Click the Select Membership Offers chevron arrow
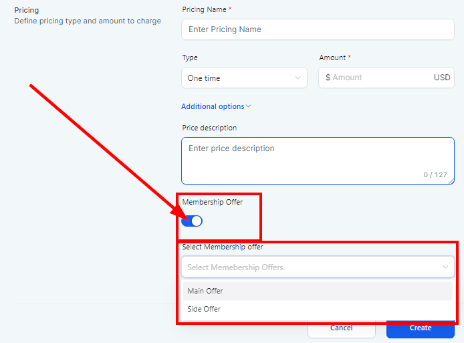This screenshot has height=343, width=464. tap(445, 267)
